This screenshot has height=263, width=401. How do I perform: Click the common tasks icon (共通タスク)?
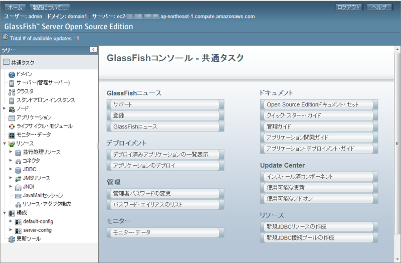(x=6, y=62)
